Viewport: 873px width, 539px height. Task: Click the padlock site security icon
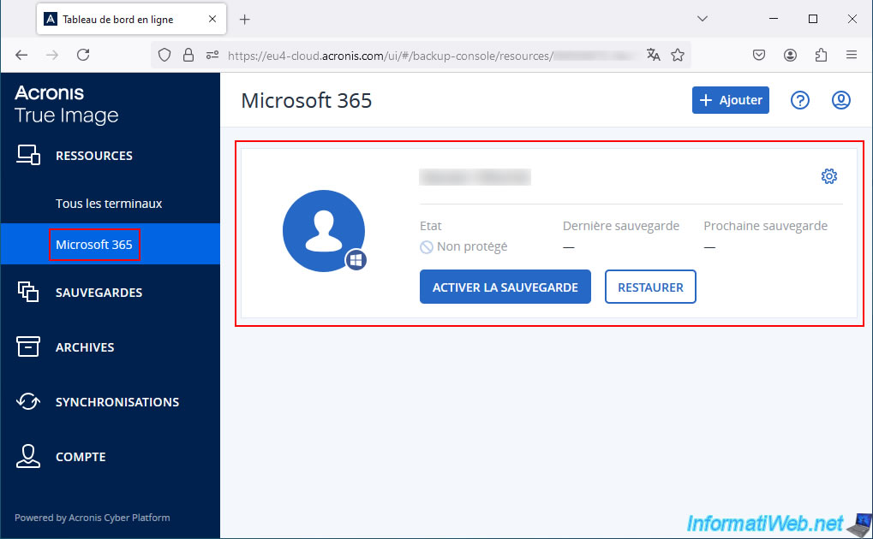tap(188, 55)
